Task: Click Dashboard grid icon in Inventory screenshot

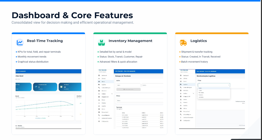Action: pyautogui.click(x=99, y=76)
